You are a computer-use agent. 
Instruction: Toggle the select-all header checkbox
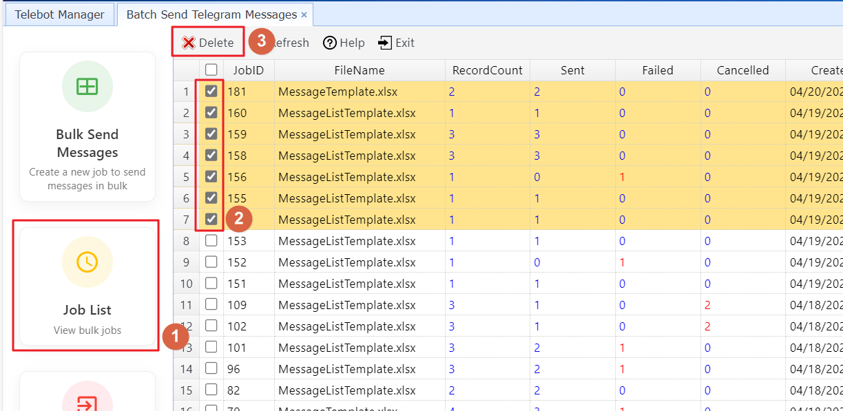[211, 70]
